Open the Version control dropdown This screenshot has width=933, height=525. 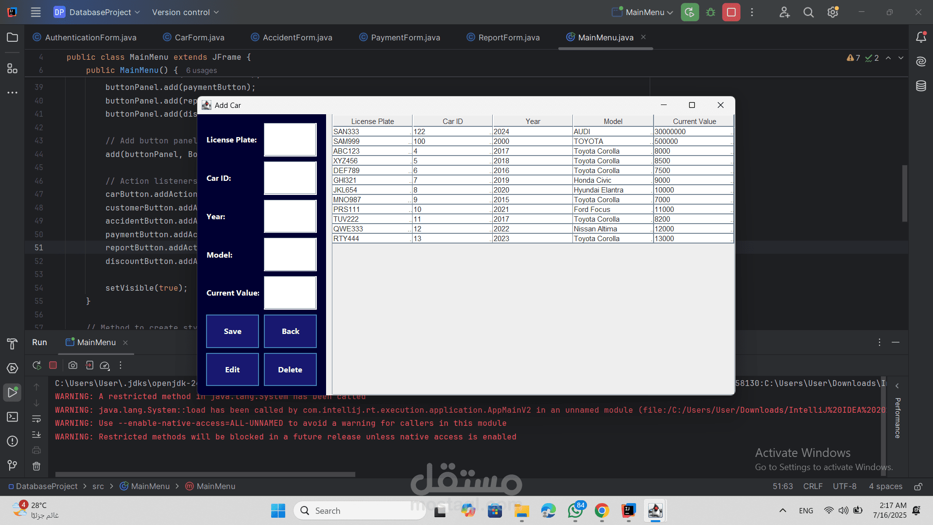185,12
